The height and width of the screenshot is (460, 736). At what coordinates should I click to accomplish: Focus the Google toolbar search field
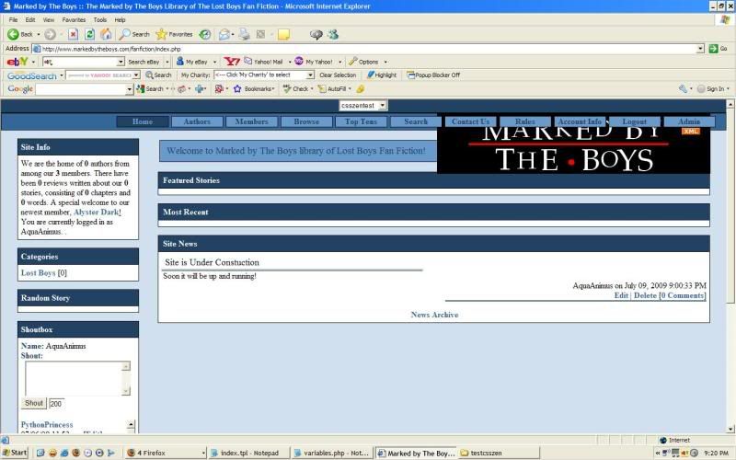pos(81,89)
